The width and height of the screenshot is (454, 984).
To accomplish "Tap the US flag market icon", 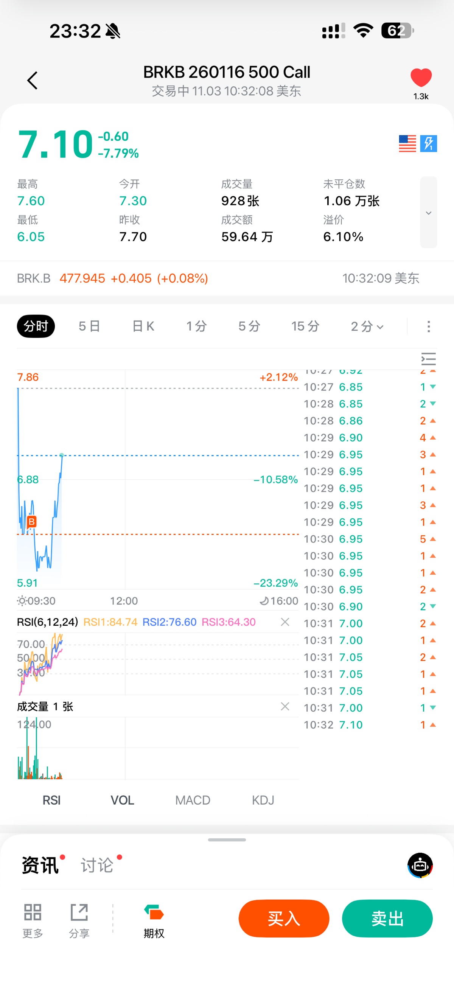I will (x=407, y=144).
